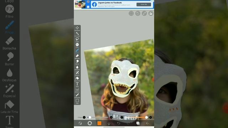
Task: Increase brush thickness with plus button
Action: (x=111, y=117)
